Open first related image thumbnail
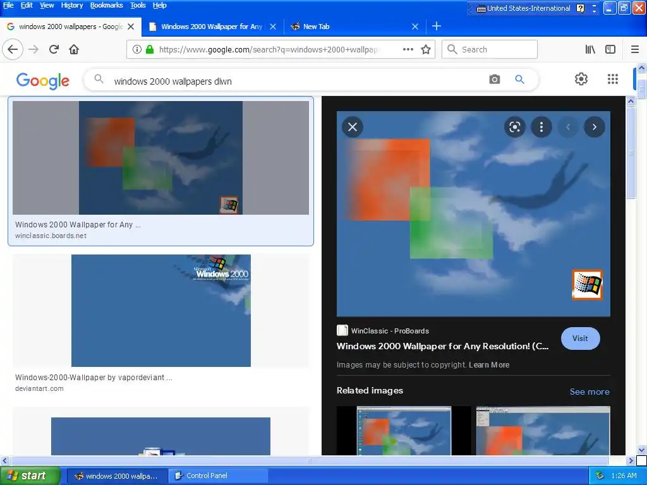647x485 pixels. pos(404,431)
